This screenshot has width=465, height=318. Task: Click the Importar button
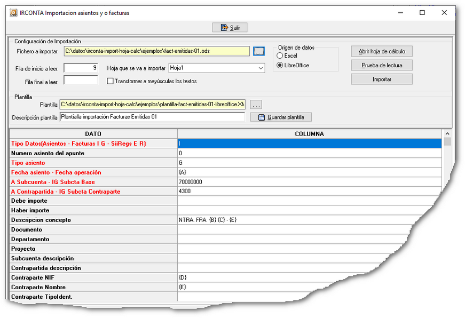coord(382,79)
